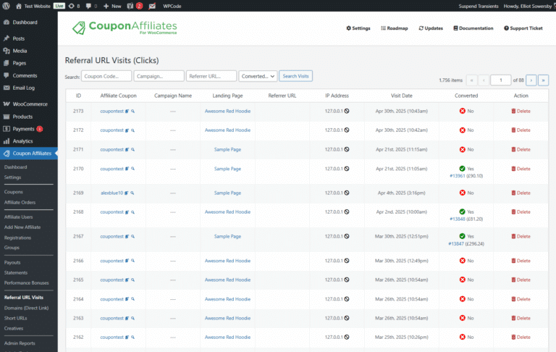Click the mail icon next to WPCode
556x352 pixels.
click(x=152, y=6)
